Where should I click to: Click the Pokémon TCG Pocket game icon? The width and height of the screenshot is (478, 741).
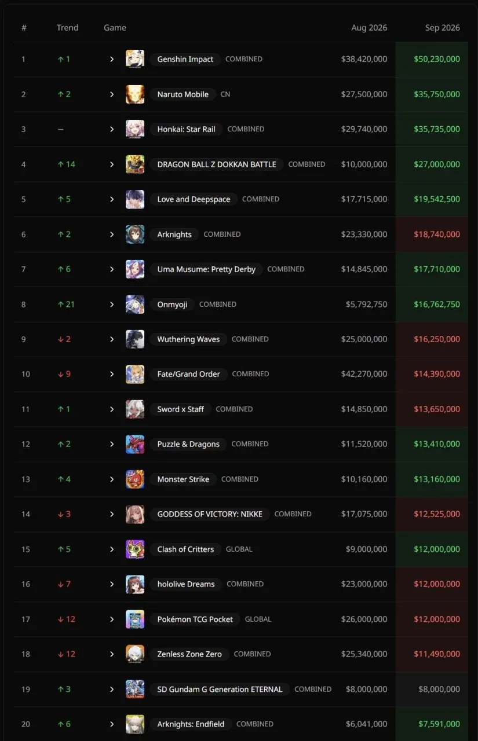point(135,619)
